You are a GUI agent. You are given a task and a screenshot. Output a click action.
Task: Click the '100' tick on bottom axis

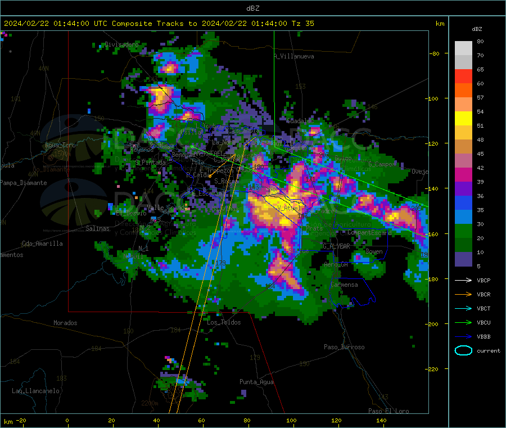pos(291,420)
